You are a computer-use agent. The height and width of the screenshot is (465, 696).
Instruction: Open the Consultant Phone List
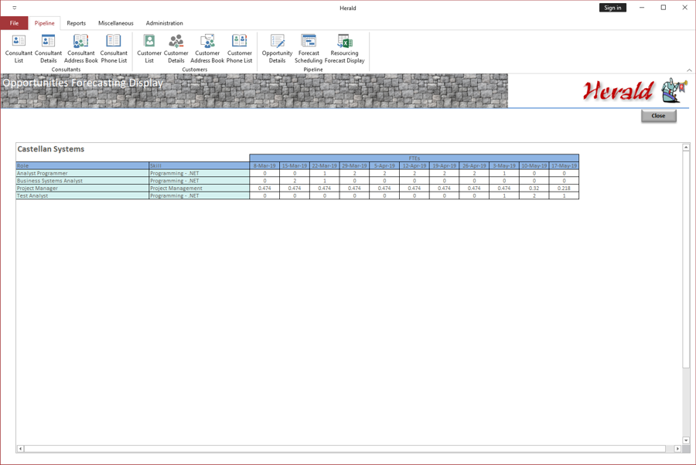(x=114, y=49)
